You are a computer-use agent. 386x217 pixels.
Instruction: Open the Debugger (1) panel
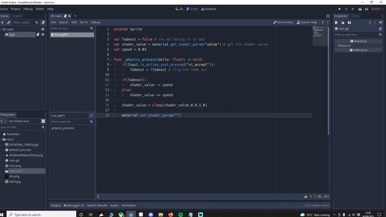click(74, 206)
